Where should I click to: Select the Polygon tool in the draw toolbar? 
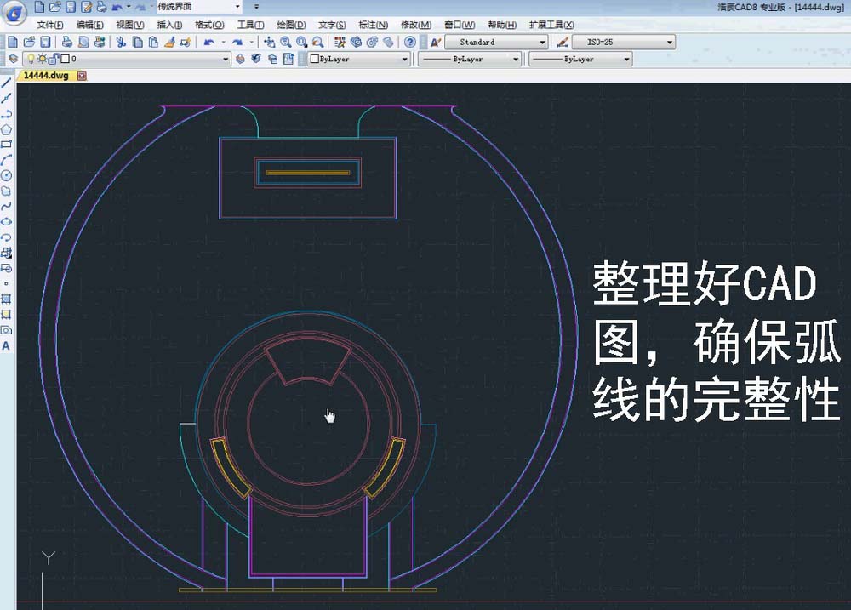[x=7, y=129]
